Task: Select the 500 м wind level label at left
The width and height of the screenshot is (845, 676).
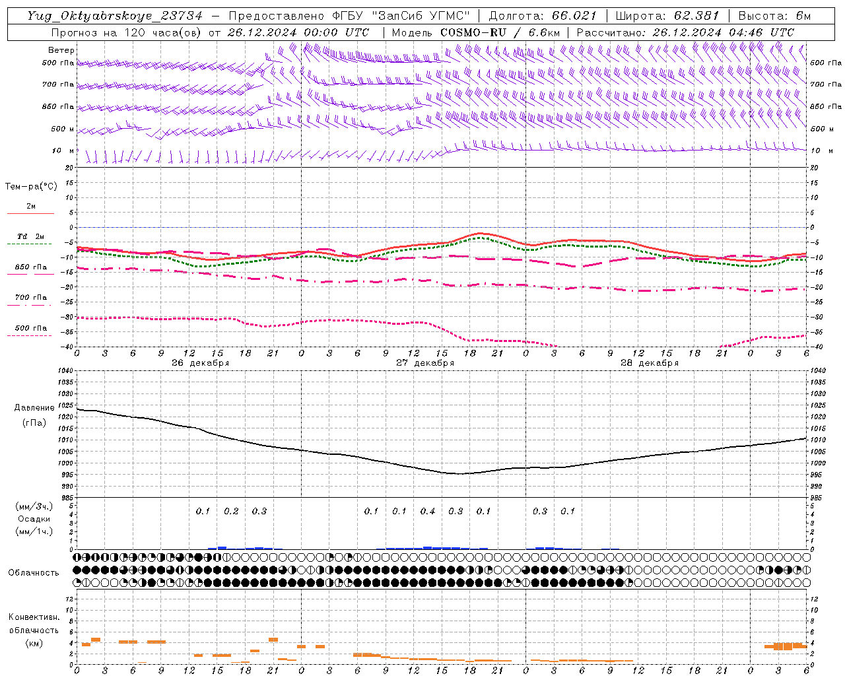Action: [63, 129]
